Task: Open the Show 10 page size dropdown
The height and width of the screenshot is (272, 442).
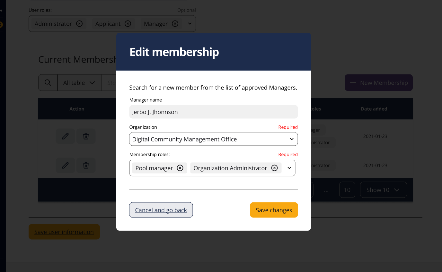Action: coord(383,190)
